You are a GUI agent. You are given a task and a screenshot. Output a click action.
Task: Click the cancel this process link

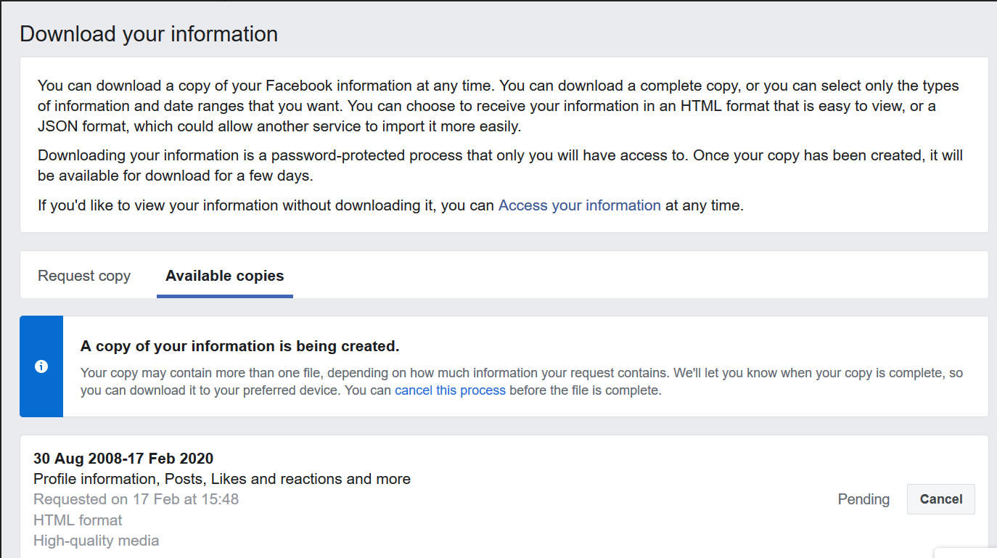pos(450,390)
